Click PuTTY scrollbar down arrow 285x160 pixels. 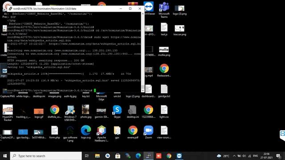tap(142, 91)
